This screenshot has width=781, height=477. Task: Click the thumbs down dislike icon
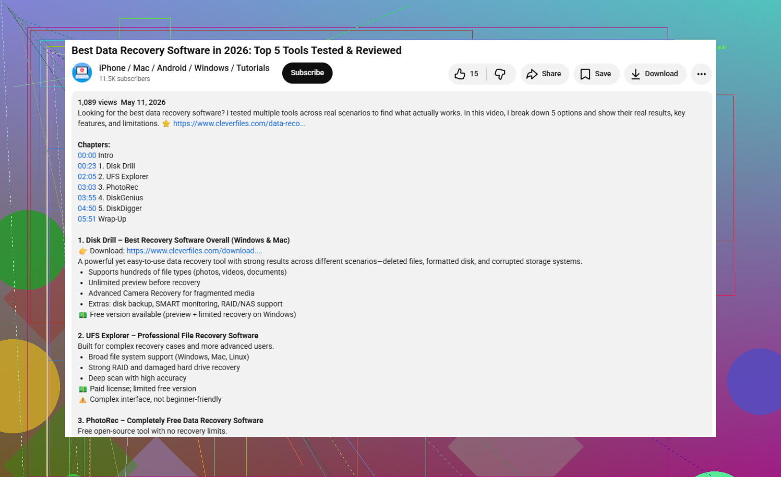[x=500, y=74]
